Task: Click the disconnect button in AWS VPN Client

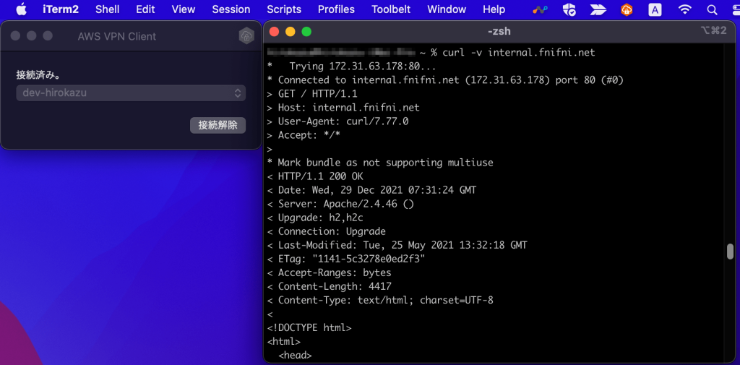Action: [x=218, y=125]
